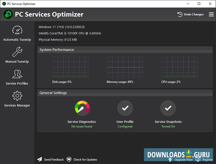Click the System Performance header
Image resolution: width=216 pixels, height=164 pixels.
tap(125, 50)
